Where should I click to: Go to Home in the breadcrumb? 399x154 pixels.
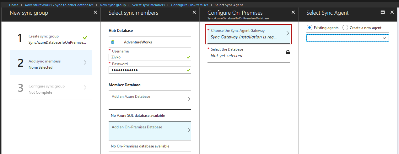(x=14, y=5)
